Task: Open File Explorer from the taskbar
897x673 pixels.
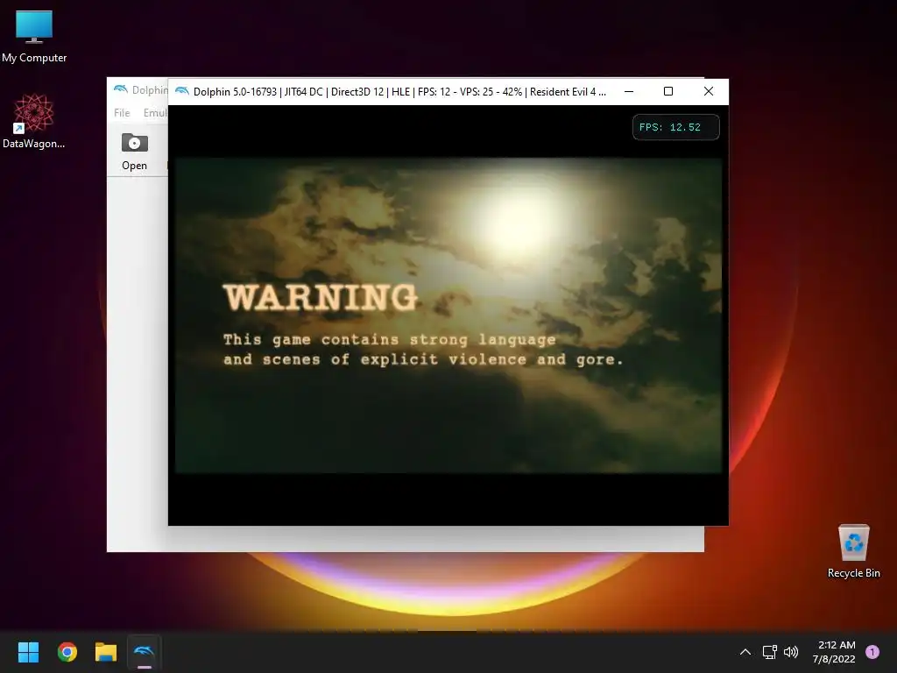Action: 106,652
